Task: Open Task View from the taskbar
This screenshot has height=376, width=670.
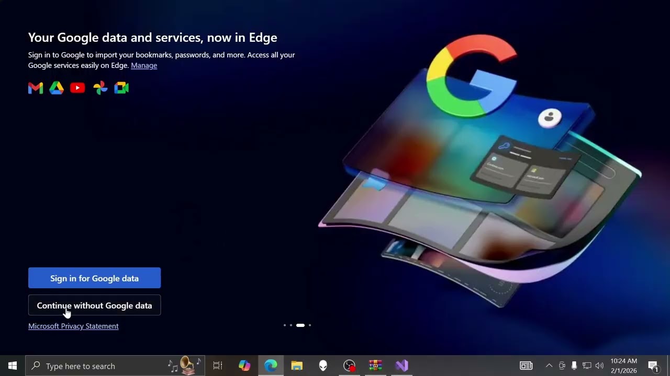Action: (x=218, y=366)
